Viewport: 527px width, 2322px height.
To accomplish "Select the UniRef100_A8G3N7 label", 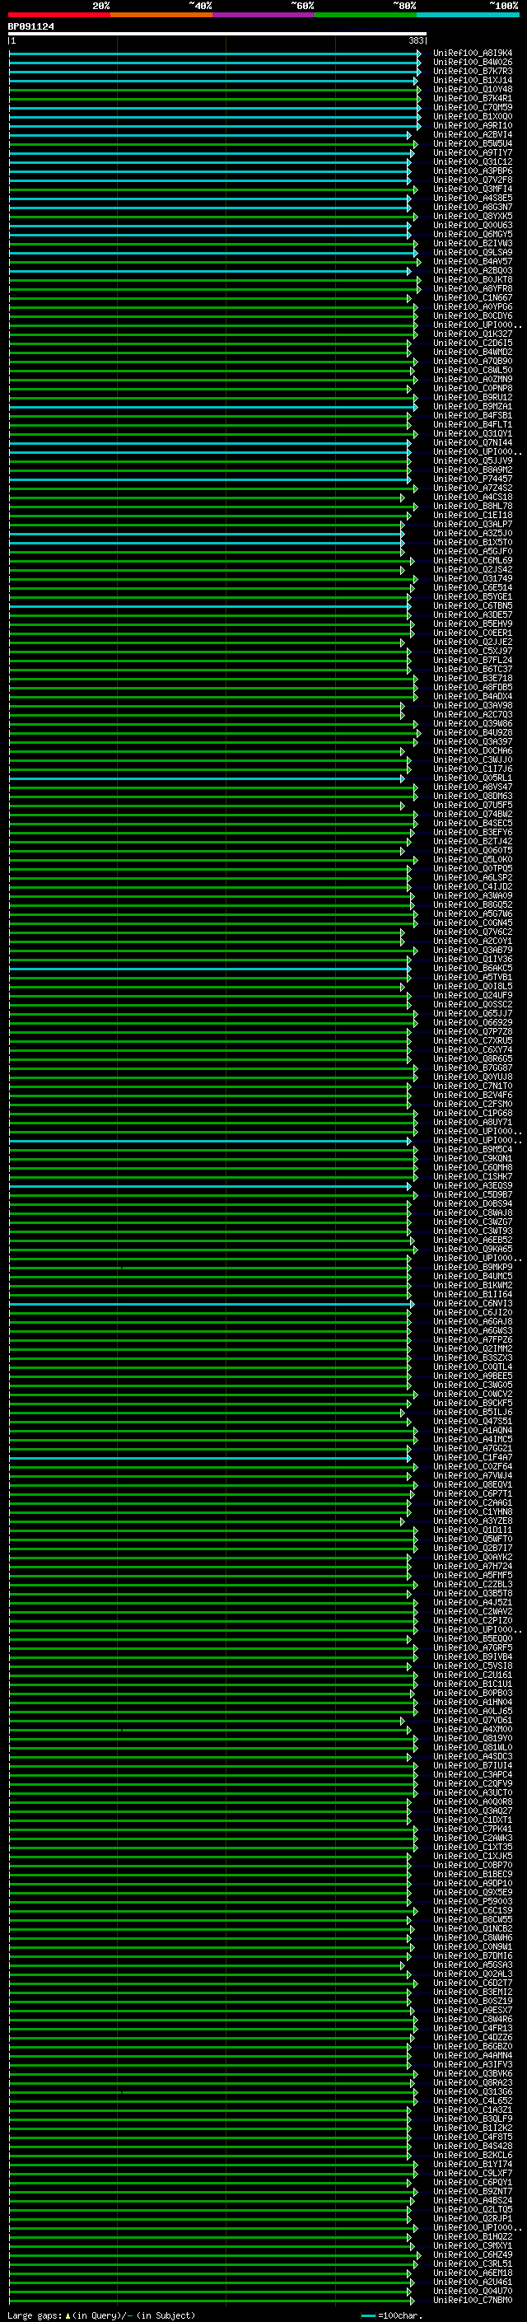I will tap(473, 208).
